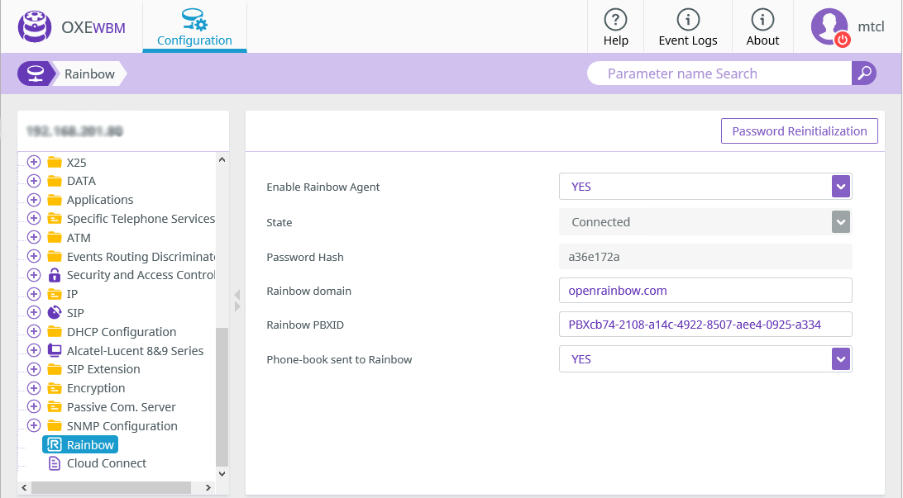Screen dimensions: 903x498
Task: Click the Security padlock icon
Action: 54,275
